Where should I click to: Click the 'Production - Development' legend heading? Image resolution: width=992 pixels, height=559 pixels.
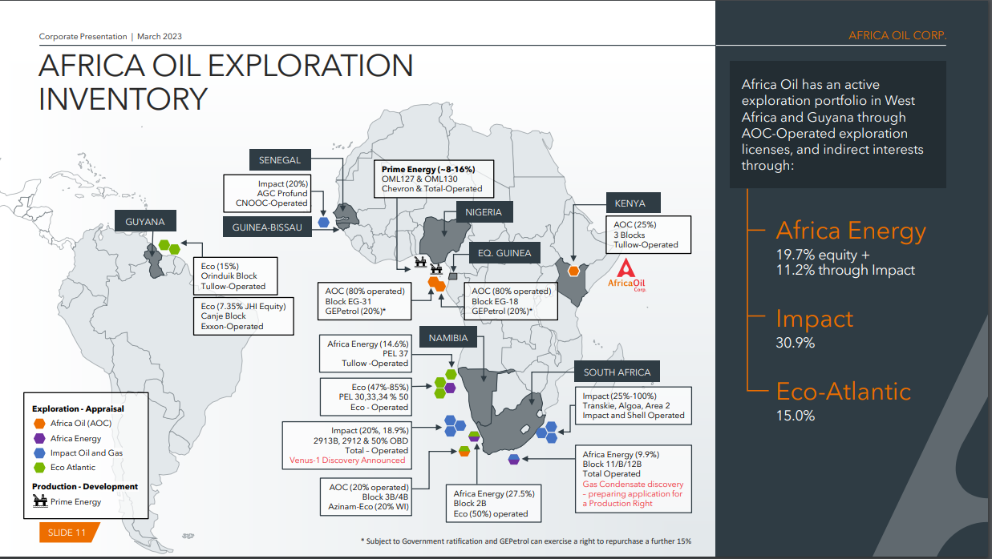click(x=85, y=486)
